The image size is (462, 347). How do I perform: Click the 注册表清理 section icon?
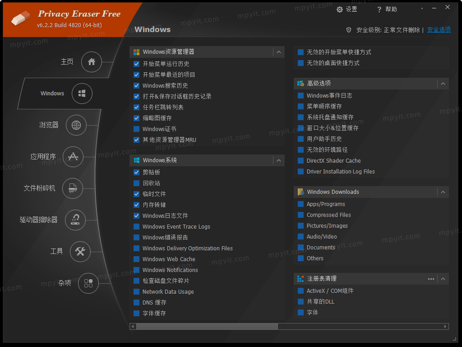tap(300, 279)
